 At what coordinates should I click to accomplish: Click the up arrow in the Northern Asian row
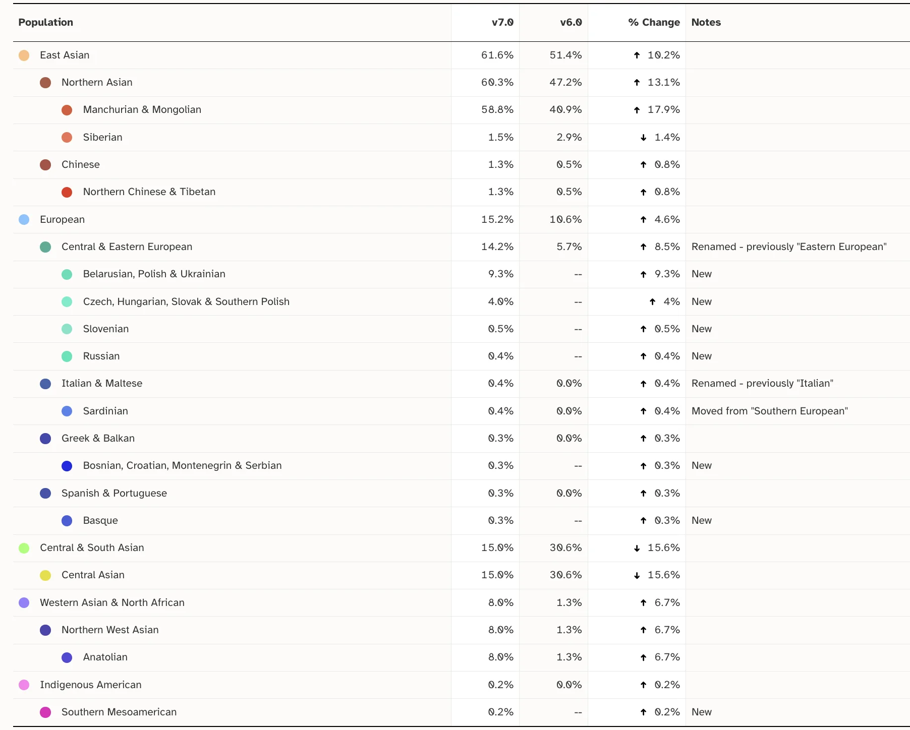(637, 83)
